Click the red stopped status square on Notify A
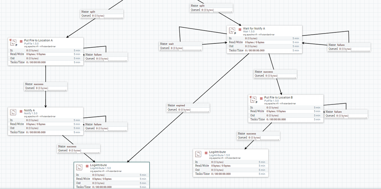 pos(21,111)
